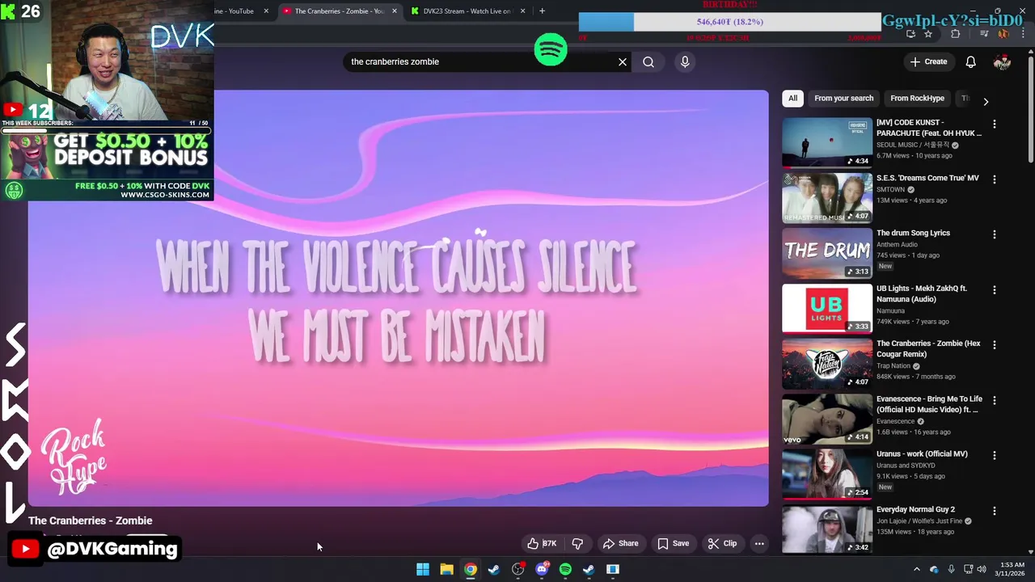The image size is (1035, 582).
Task: Open options for Everyday Normal Guy 2
Action: coord(995,511)
